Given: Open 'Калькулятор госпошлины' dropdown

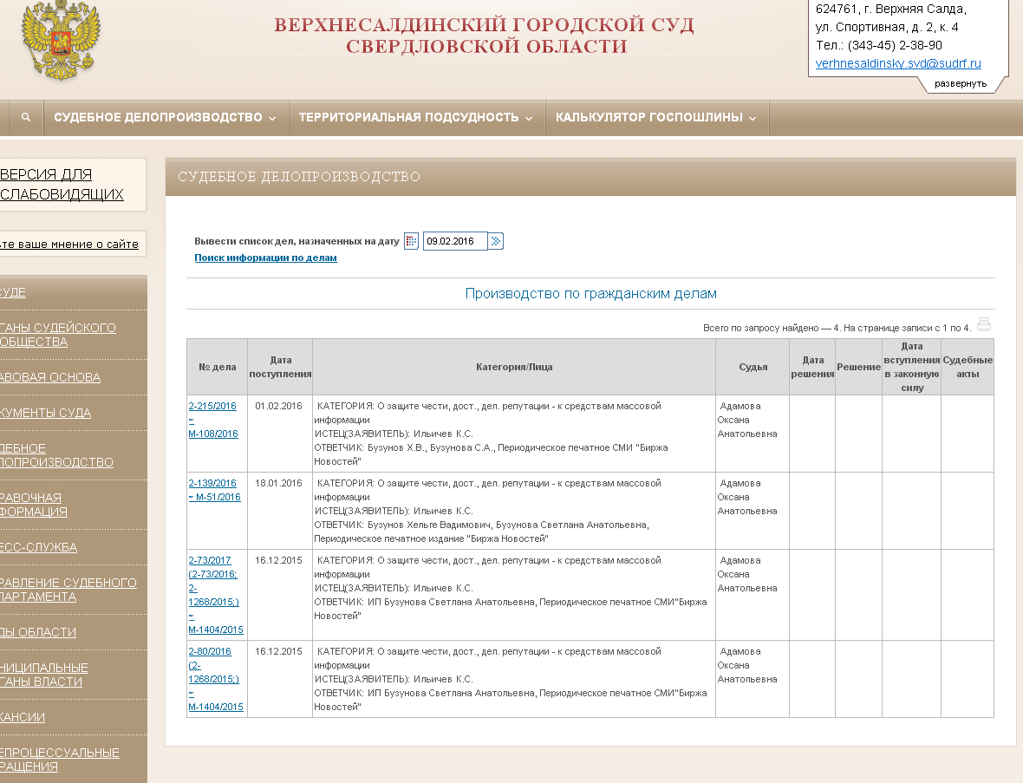Looking at the screenshot, I should pyautogui.click(x=655, y=118).
